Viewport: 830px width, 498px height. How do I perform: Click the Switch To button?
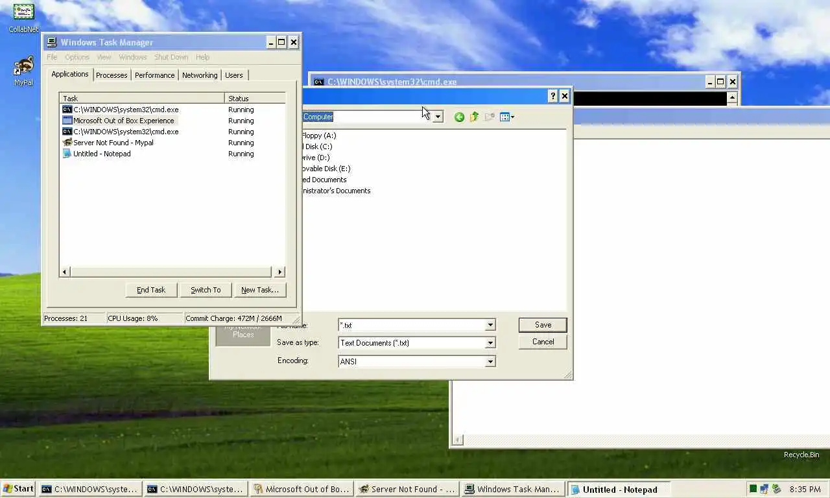click(x=206, y=290)
